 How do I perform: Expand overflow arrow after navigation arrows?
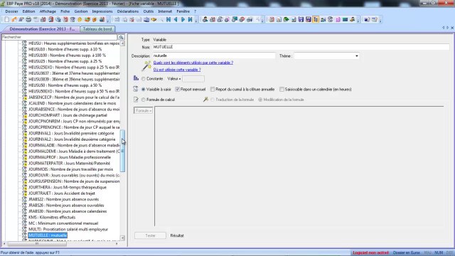pos(196,20)
